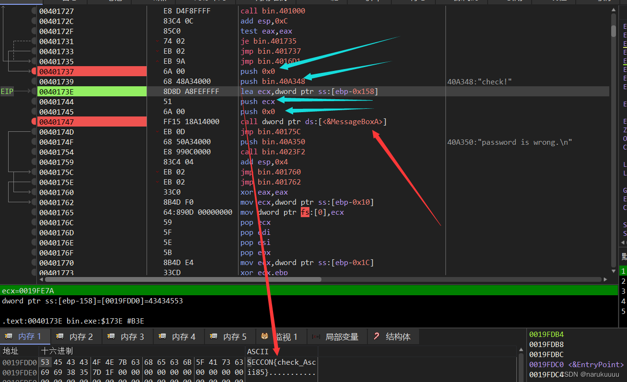Click the "check!" string comment
Viewport: 627px width, 382px height.
point(479,81)
